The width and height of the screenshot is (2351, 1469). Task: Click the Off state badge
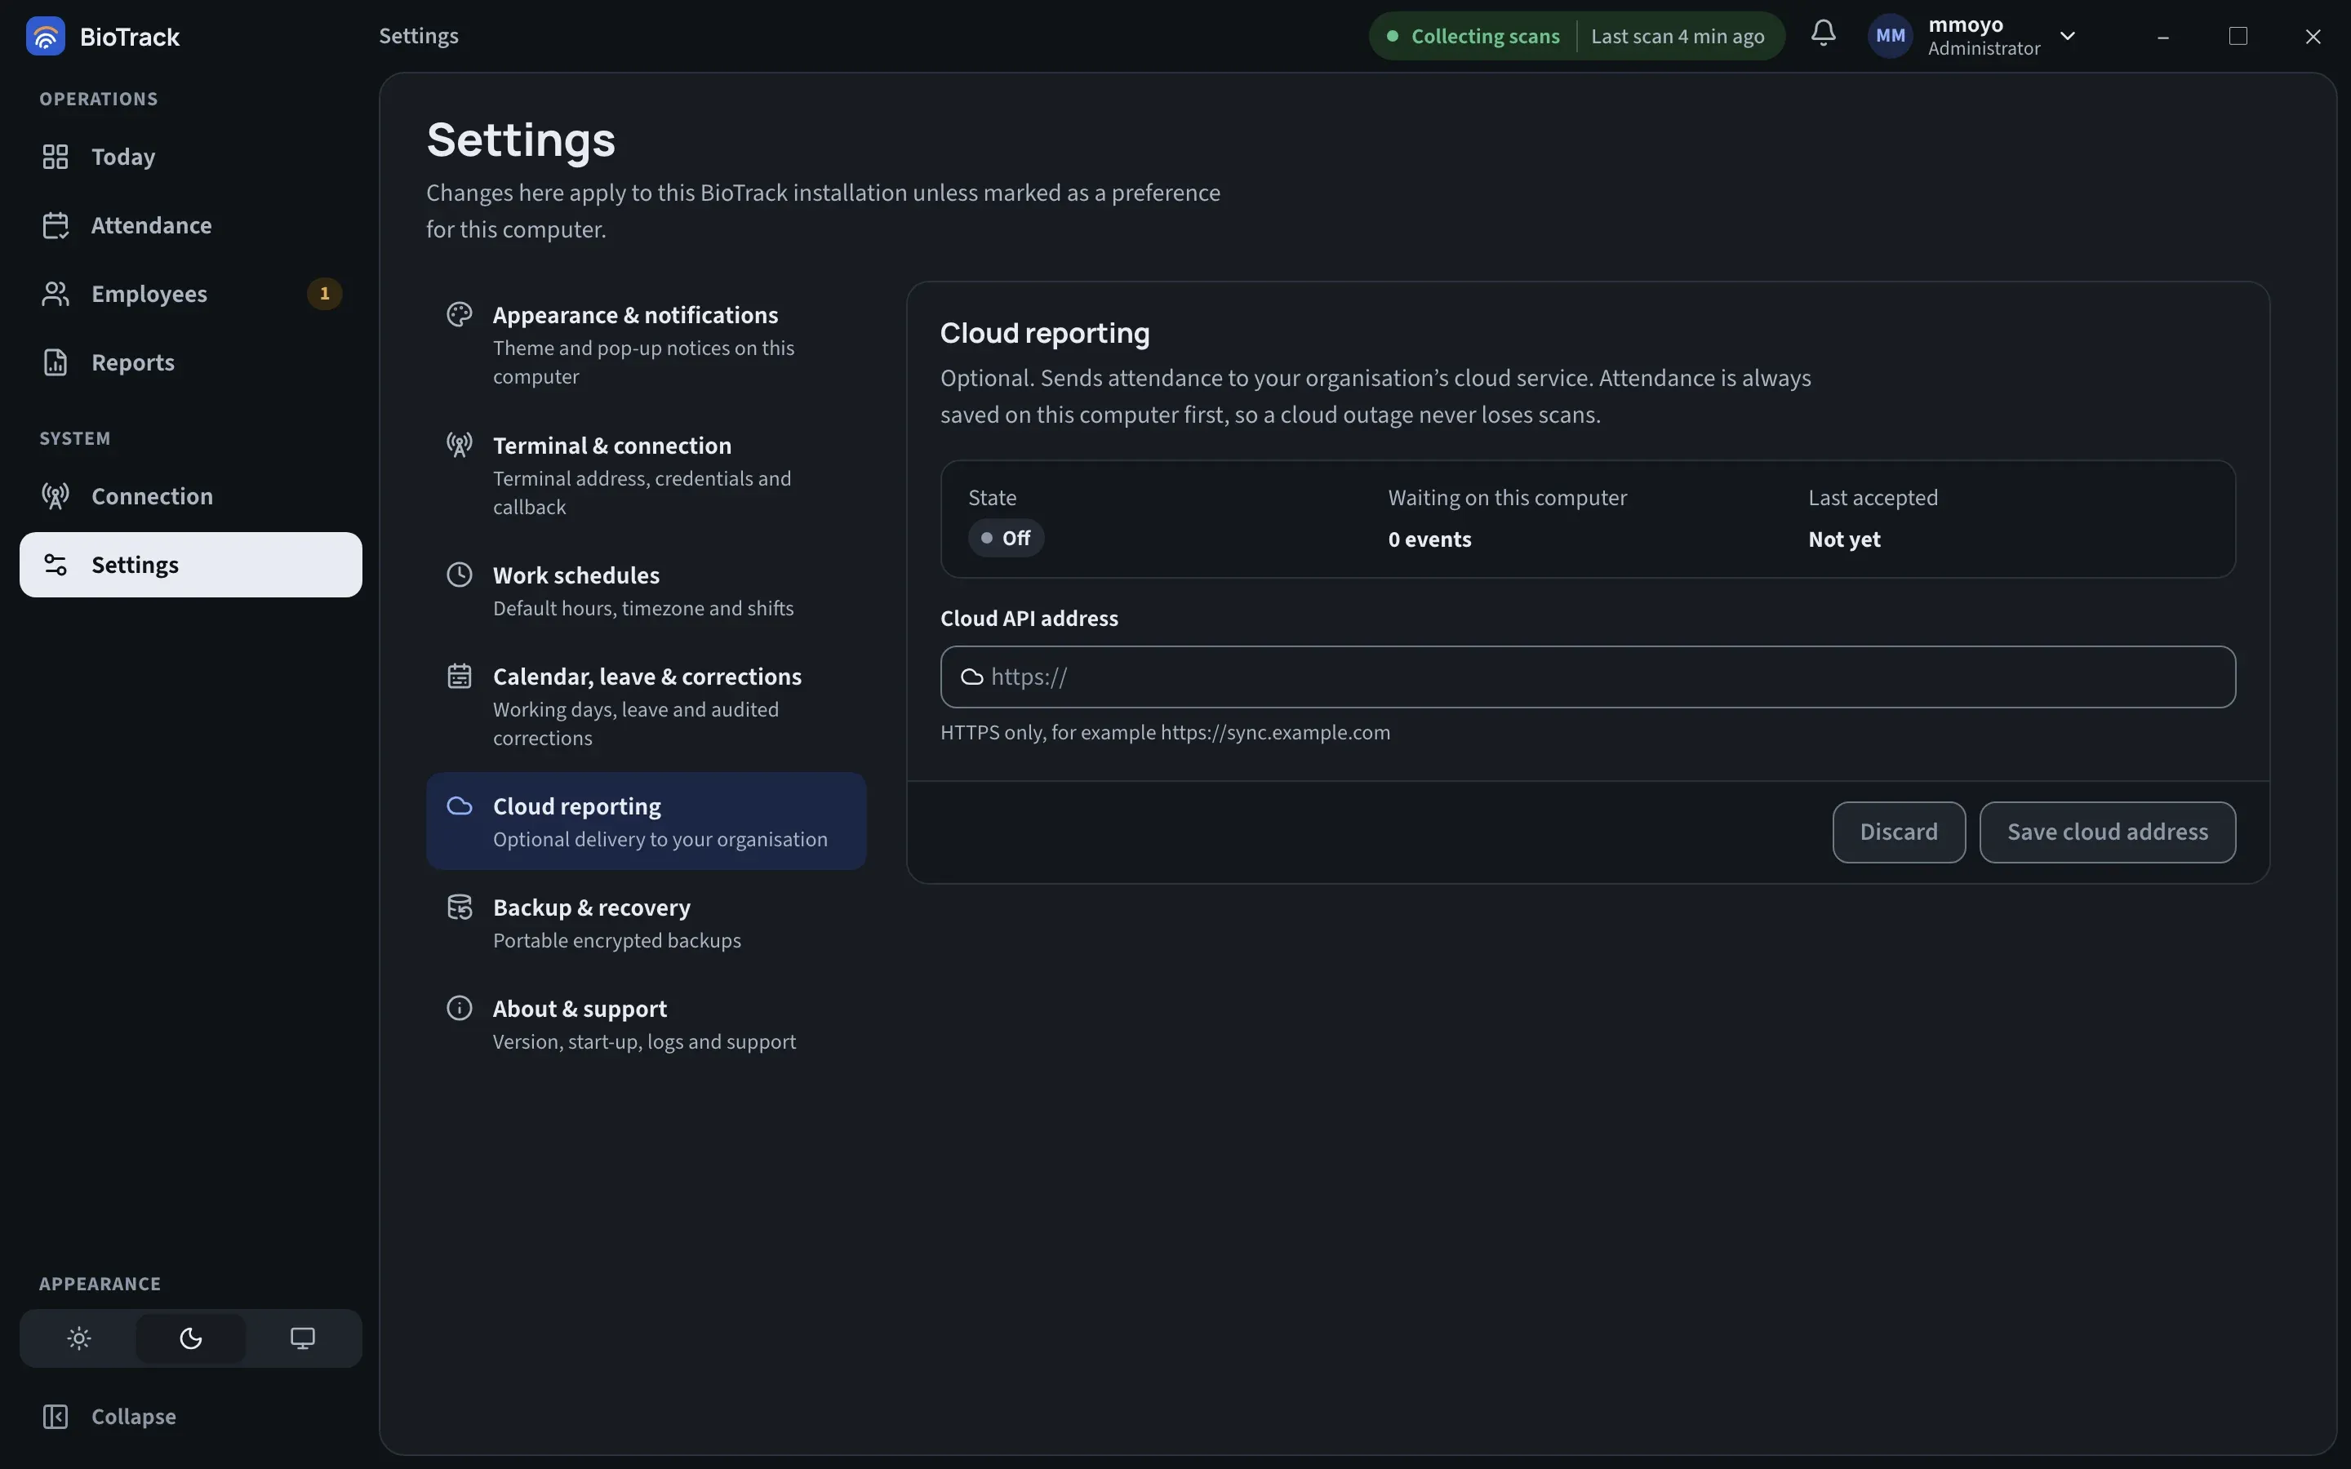coord(1006,539)
